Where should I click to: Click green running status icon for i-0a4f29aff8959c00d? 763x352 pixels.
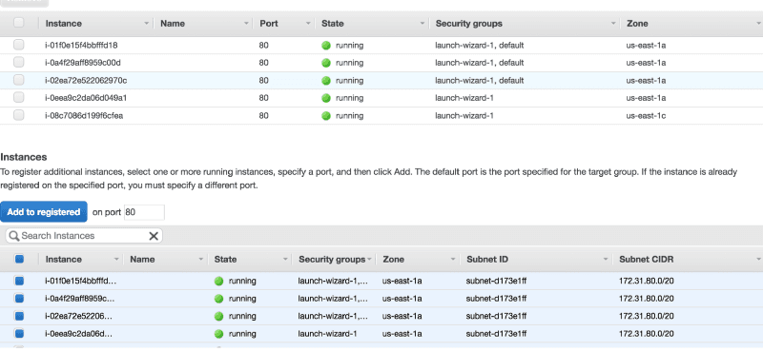tap(326, 63)
